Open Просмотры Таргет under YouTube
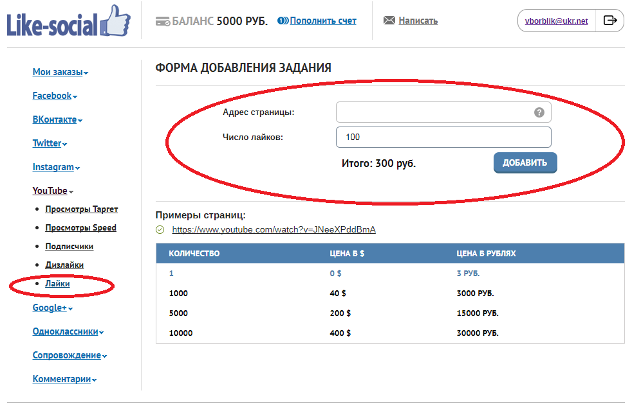 pos(82,209)
